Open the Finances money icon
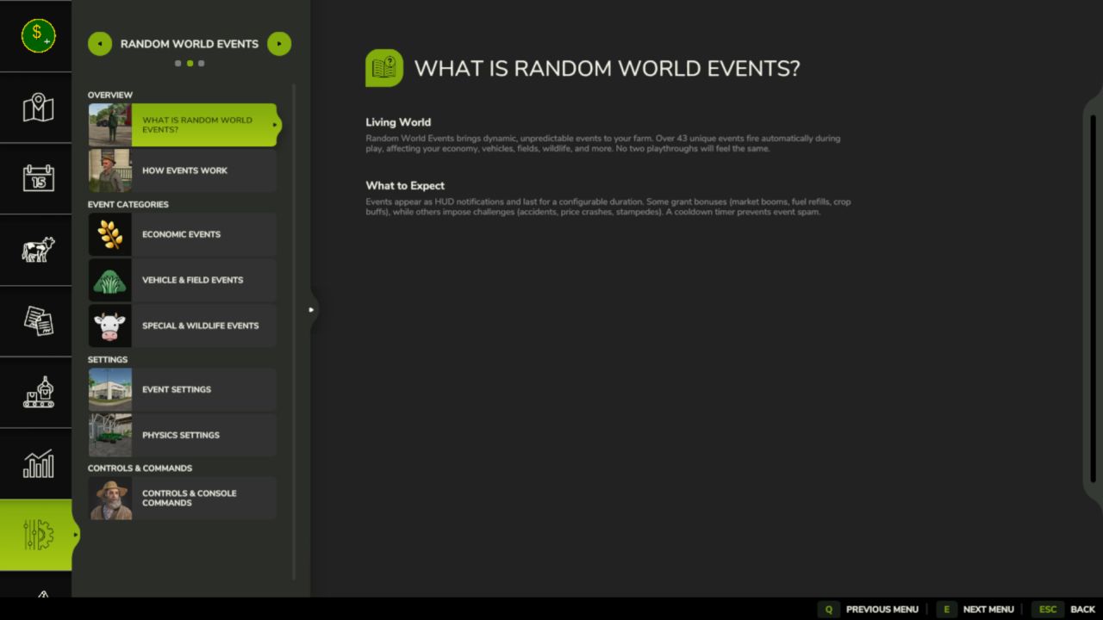The height and width of the screenshot is (620, 1103). pos(36,34)
